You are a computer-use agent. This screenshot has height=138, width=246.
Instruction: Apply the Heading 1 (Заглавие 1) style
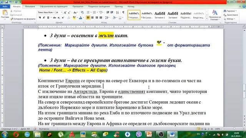coord(160,15)
